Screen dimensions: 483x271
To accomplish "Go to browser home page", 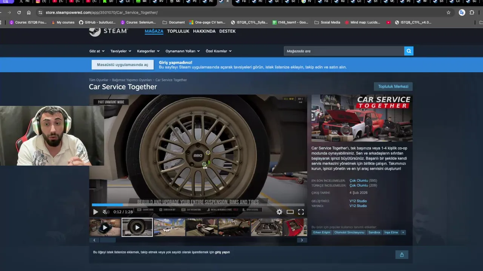I will pos(29,12).
